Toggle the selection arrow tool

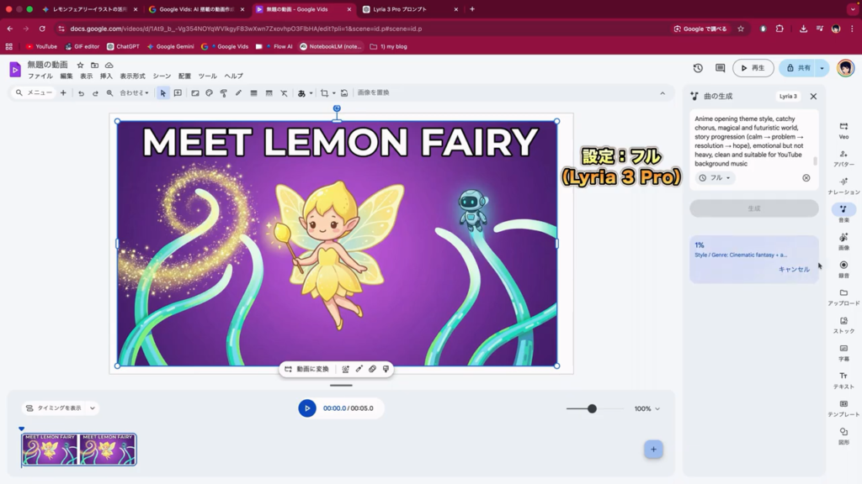pos(163,93)
